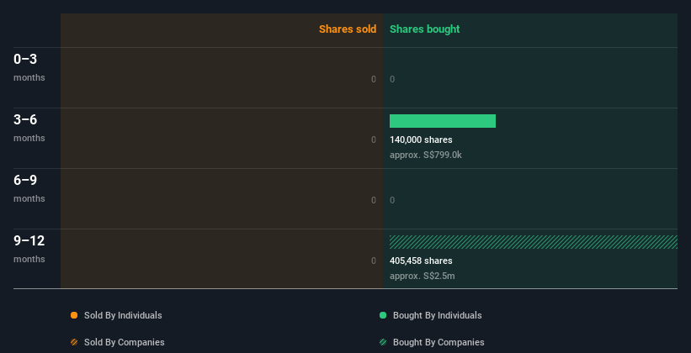Viewport: 691px width, 353px height.
Task: Click the Sold By Companies legend text
Action: [125, 342]
